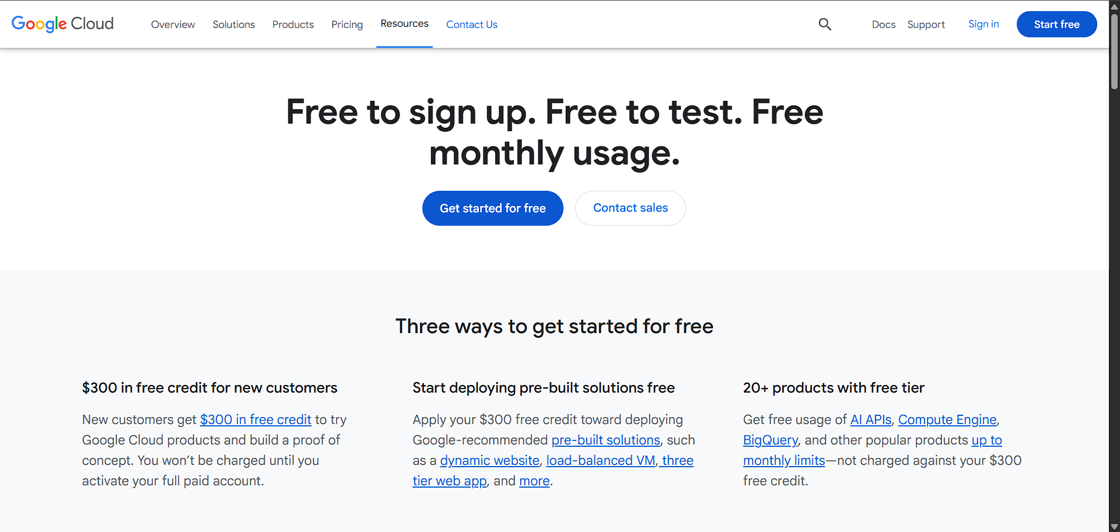This screenshot has height=532, width=1120.
Task: Open the Contact Us link
Action: tap(471, 24)
